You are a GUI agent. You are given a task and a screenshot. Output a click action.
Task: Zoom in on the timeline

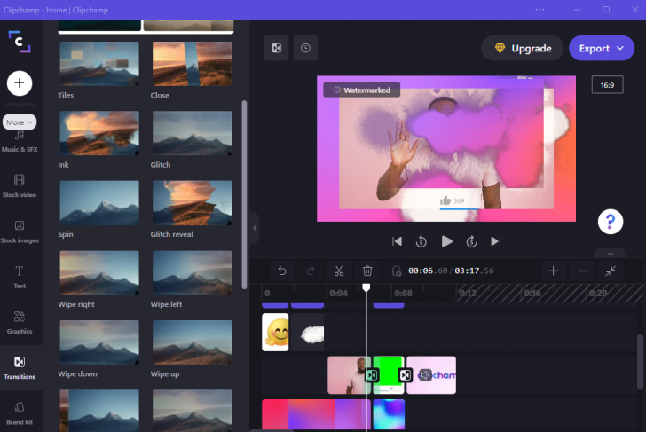click(554, 271)
